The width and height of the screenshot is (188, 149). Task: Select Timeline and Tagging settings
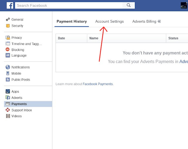point(27,44)
